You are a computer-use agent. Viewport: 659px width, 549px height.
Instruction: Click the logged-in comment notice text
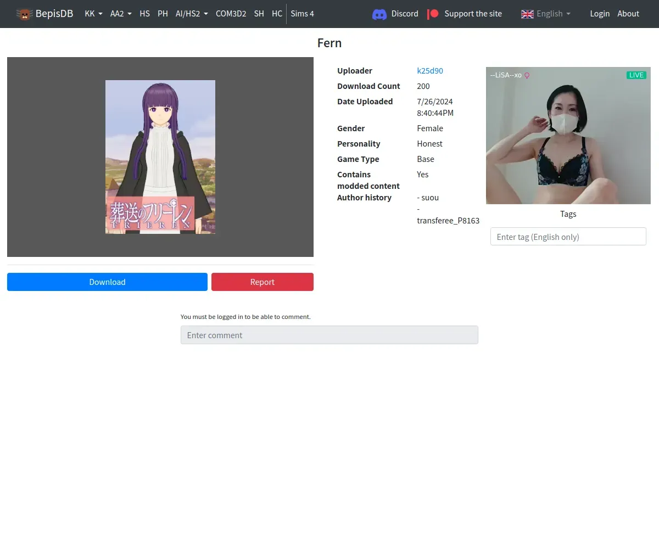[x=245, y=317]
